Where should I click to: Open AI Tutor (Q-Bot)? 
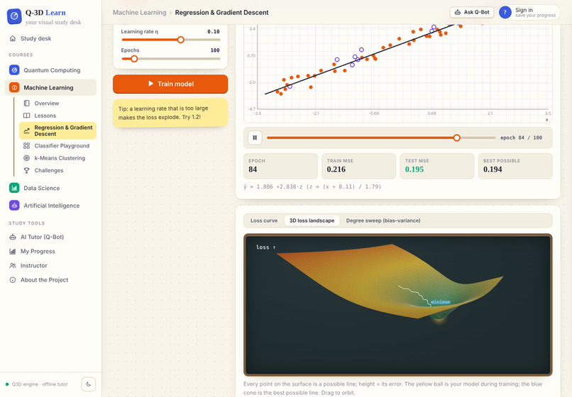[50, 237]
